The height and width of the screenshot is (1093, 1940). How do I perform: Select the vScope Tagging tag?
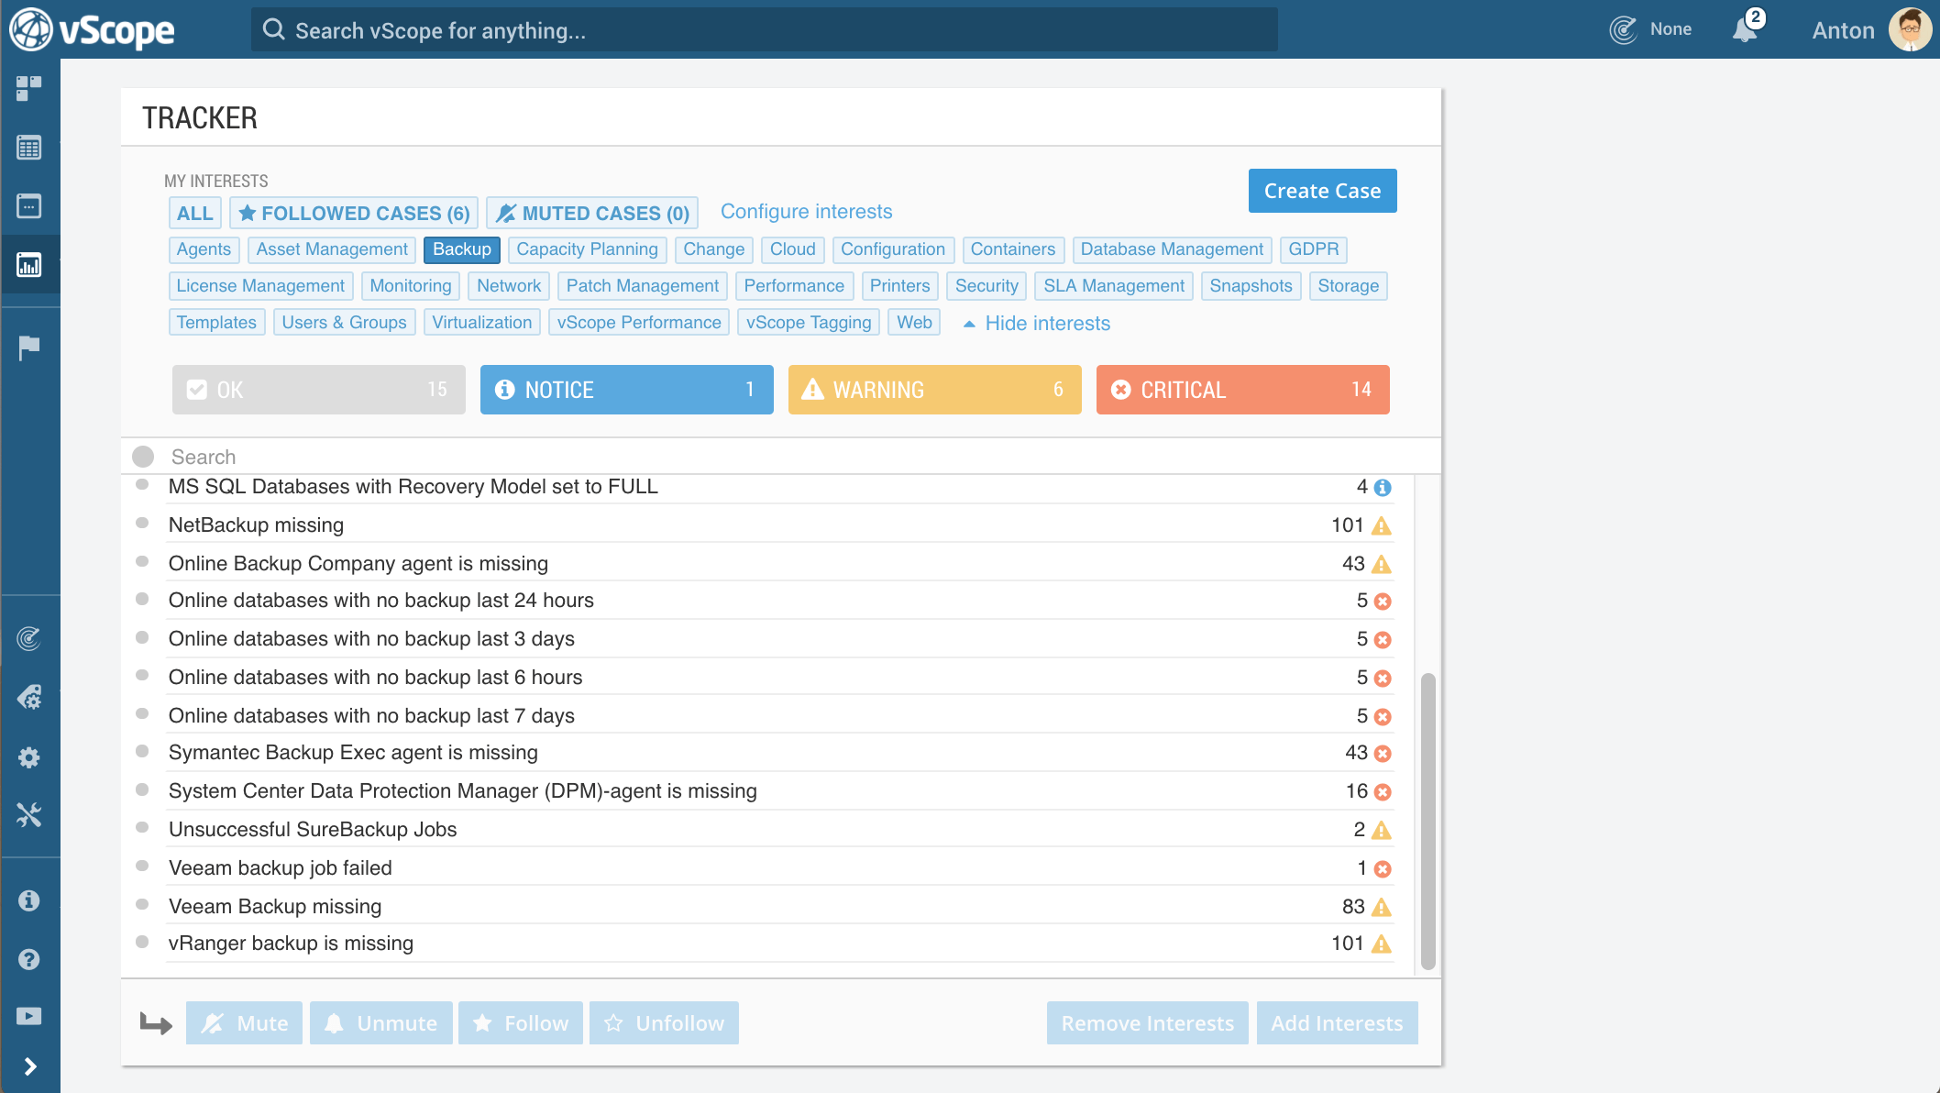[x=809, y=323]
